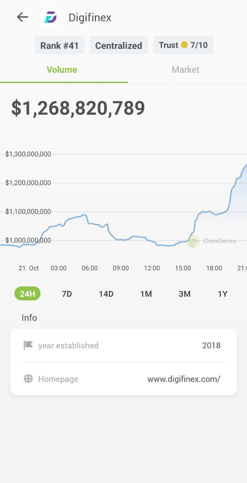Screen dimensions: 247x483
Task: Select the 14D time range
Action: click(x=106, y=294)
